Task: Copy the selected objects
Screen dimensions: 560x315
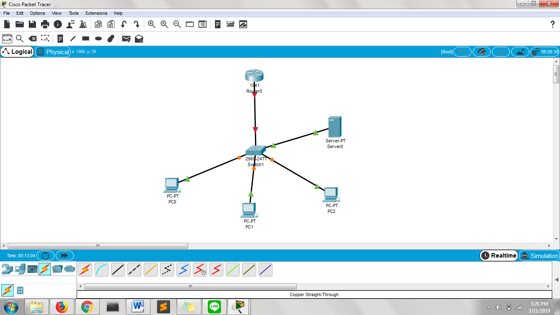Action: [98, 24]
